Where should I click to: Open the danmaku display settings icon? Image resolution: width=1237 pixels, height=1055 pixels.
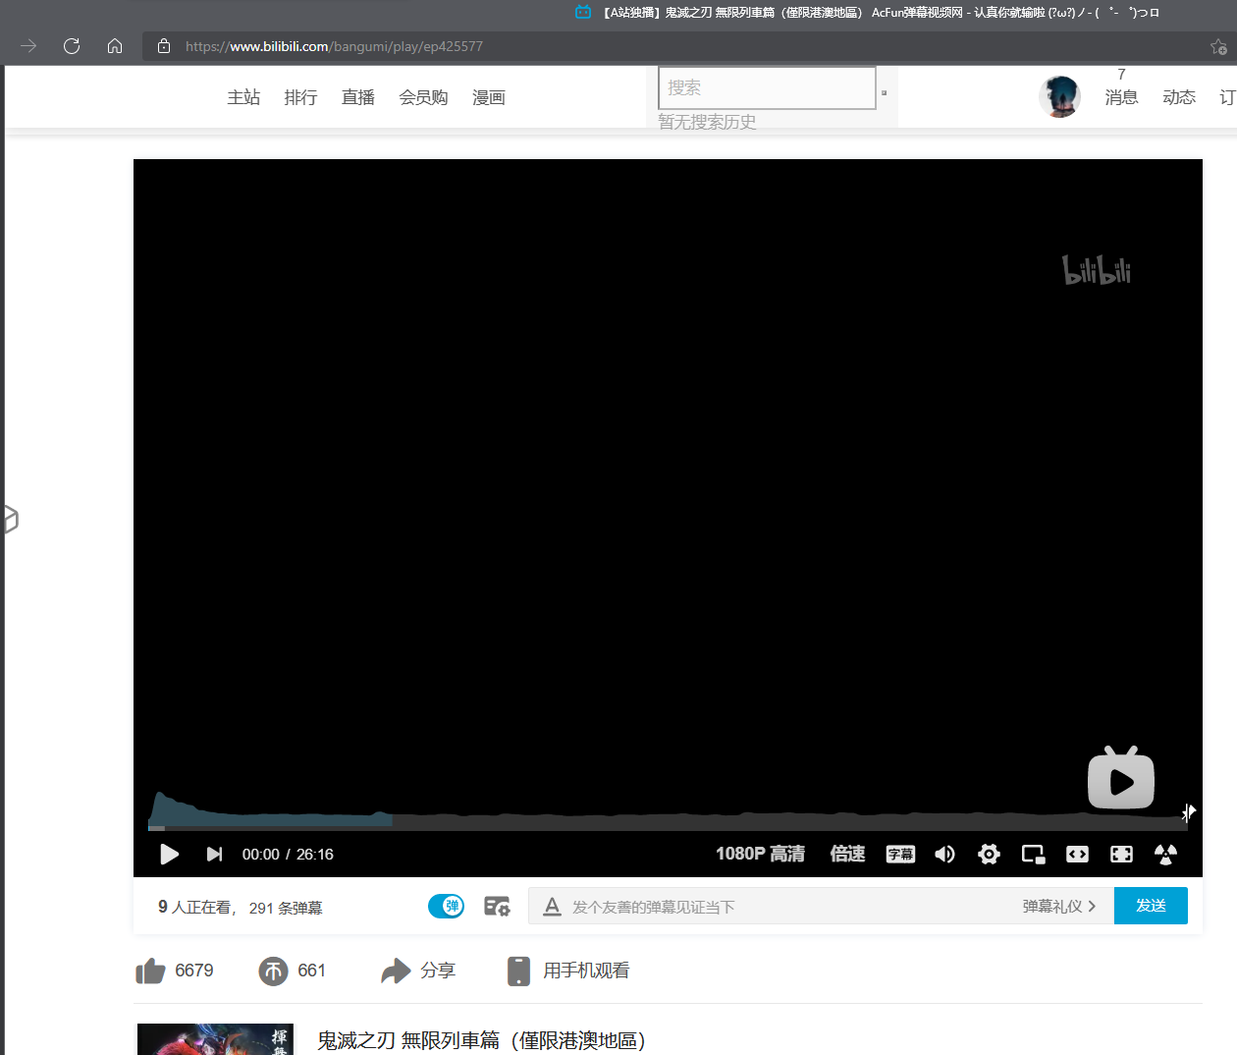(x=497, y=907)
